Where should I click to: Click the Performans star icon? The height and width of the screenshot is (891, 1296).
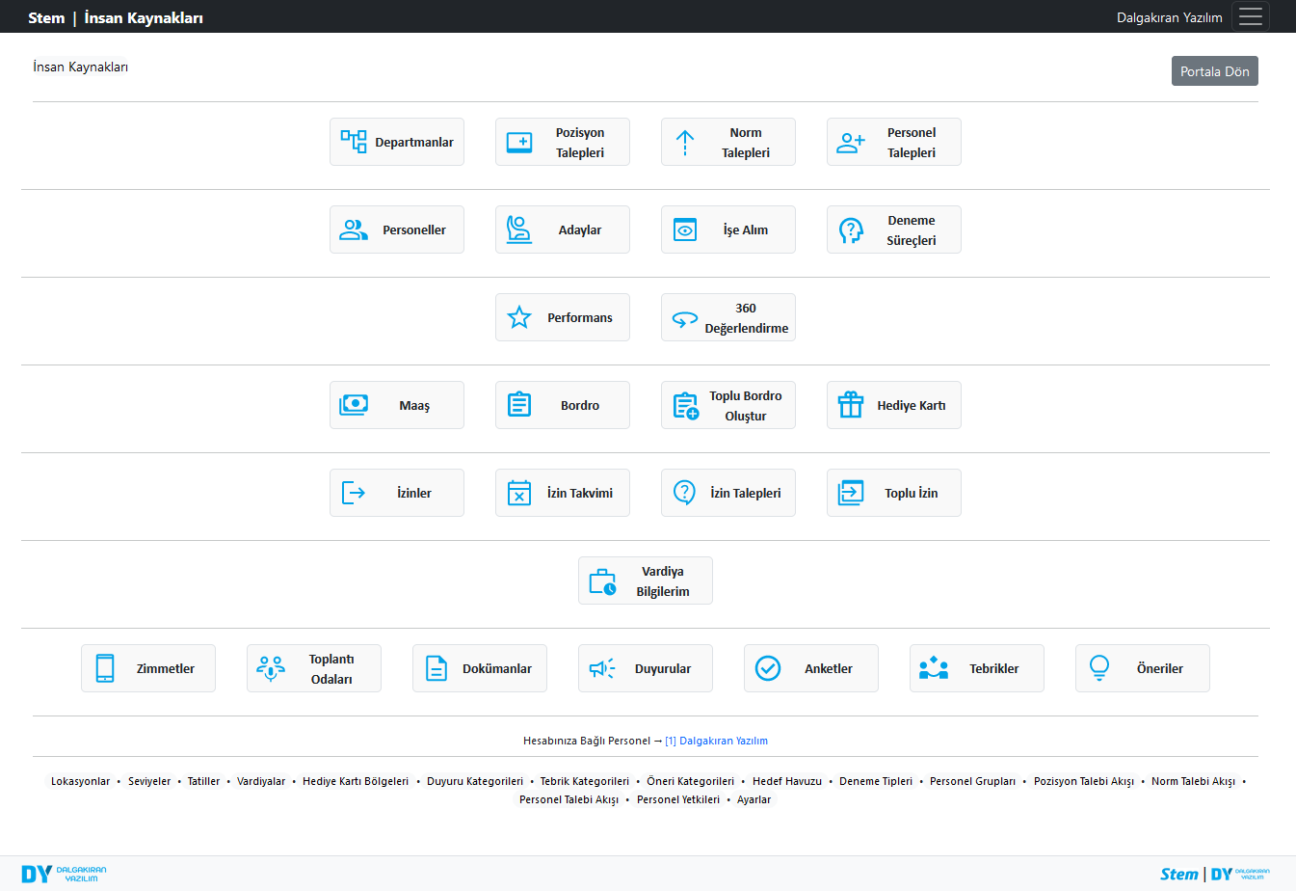click(x=519, y=317)
